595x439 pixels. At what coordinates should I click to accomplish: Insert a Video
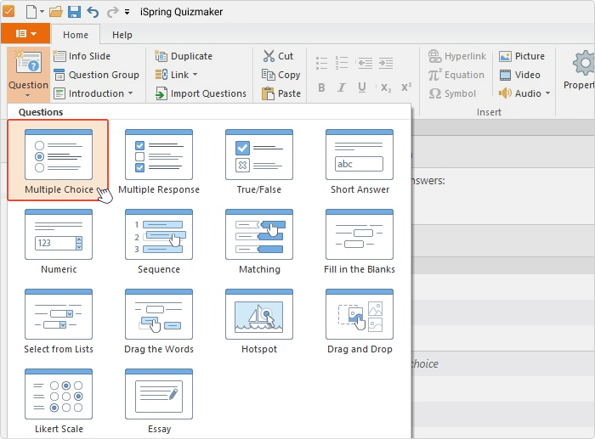click(x=519, y=75)
